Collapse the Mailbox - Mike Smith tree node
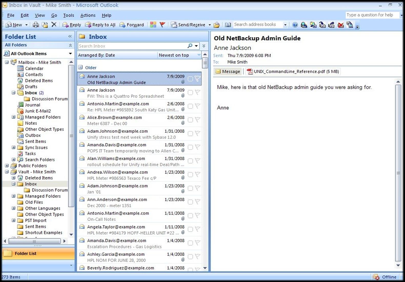The height and width of the screenshot is (282, 405). click(x=7, y=62)
